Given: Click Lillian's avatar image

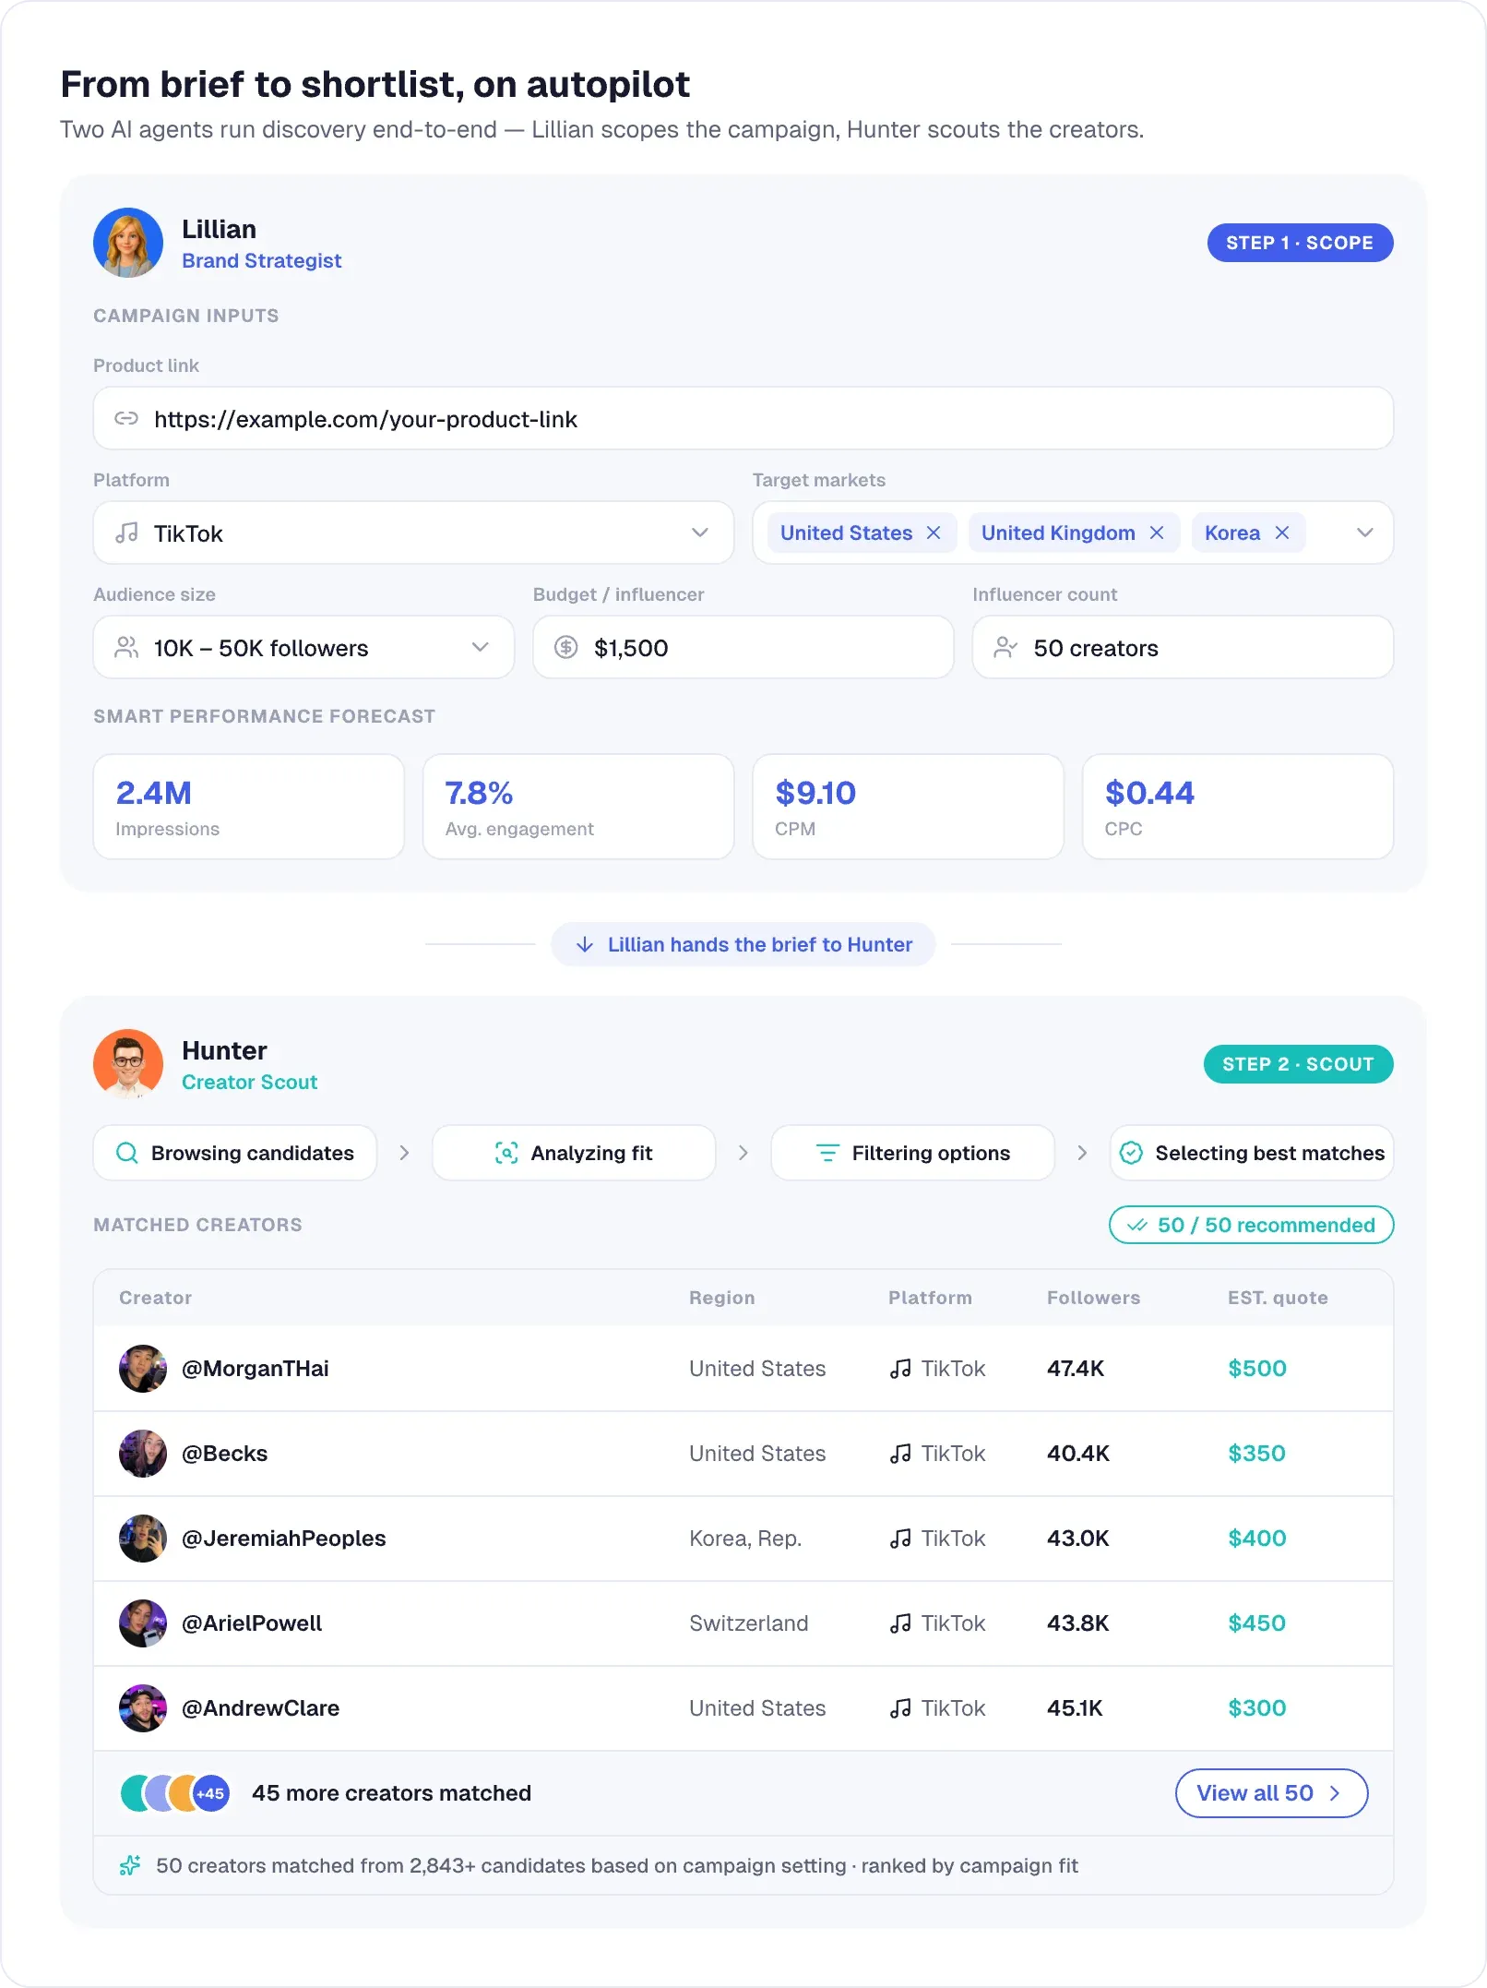Looking at the screenshot, I should tap(128, 243).
